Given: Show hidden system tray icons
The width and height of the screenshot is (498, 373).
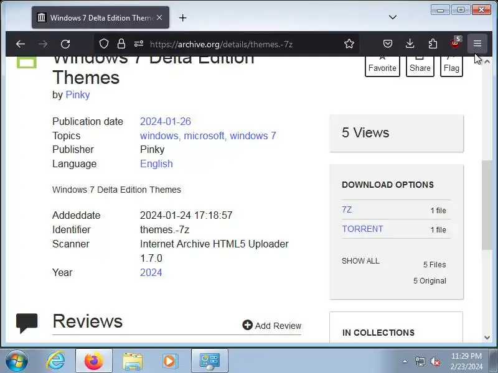Looking at the screenshot, I should [x=405, y=361].
